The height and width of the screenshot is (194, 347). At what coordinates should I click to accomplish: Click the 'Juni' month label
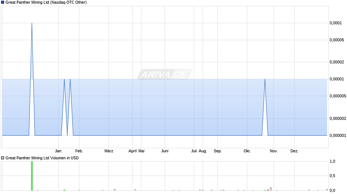click(x=165, y=151)
